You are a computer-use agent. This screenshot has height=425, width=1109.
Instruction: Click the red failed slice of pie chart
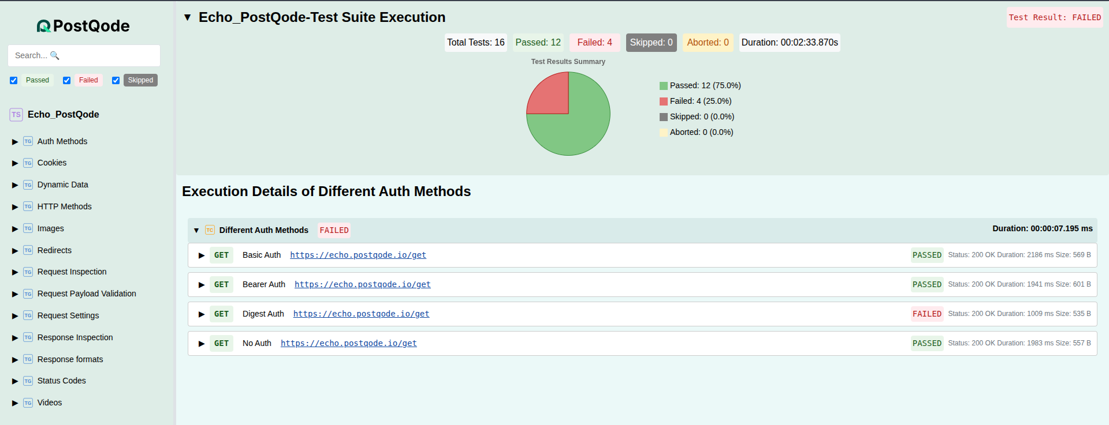[x=552, y=97]
